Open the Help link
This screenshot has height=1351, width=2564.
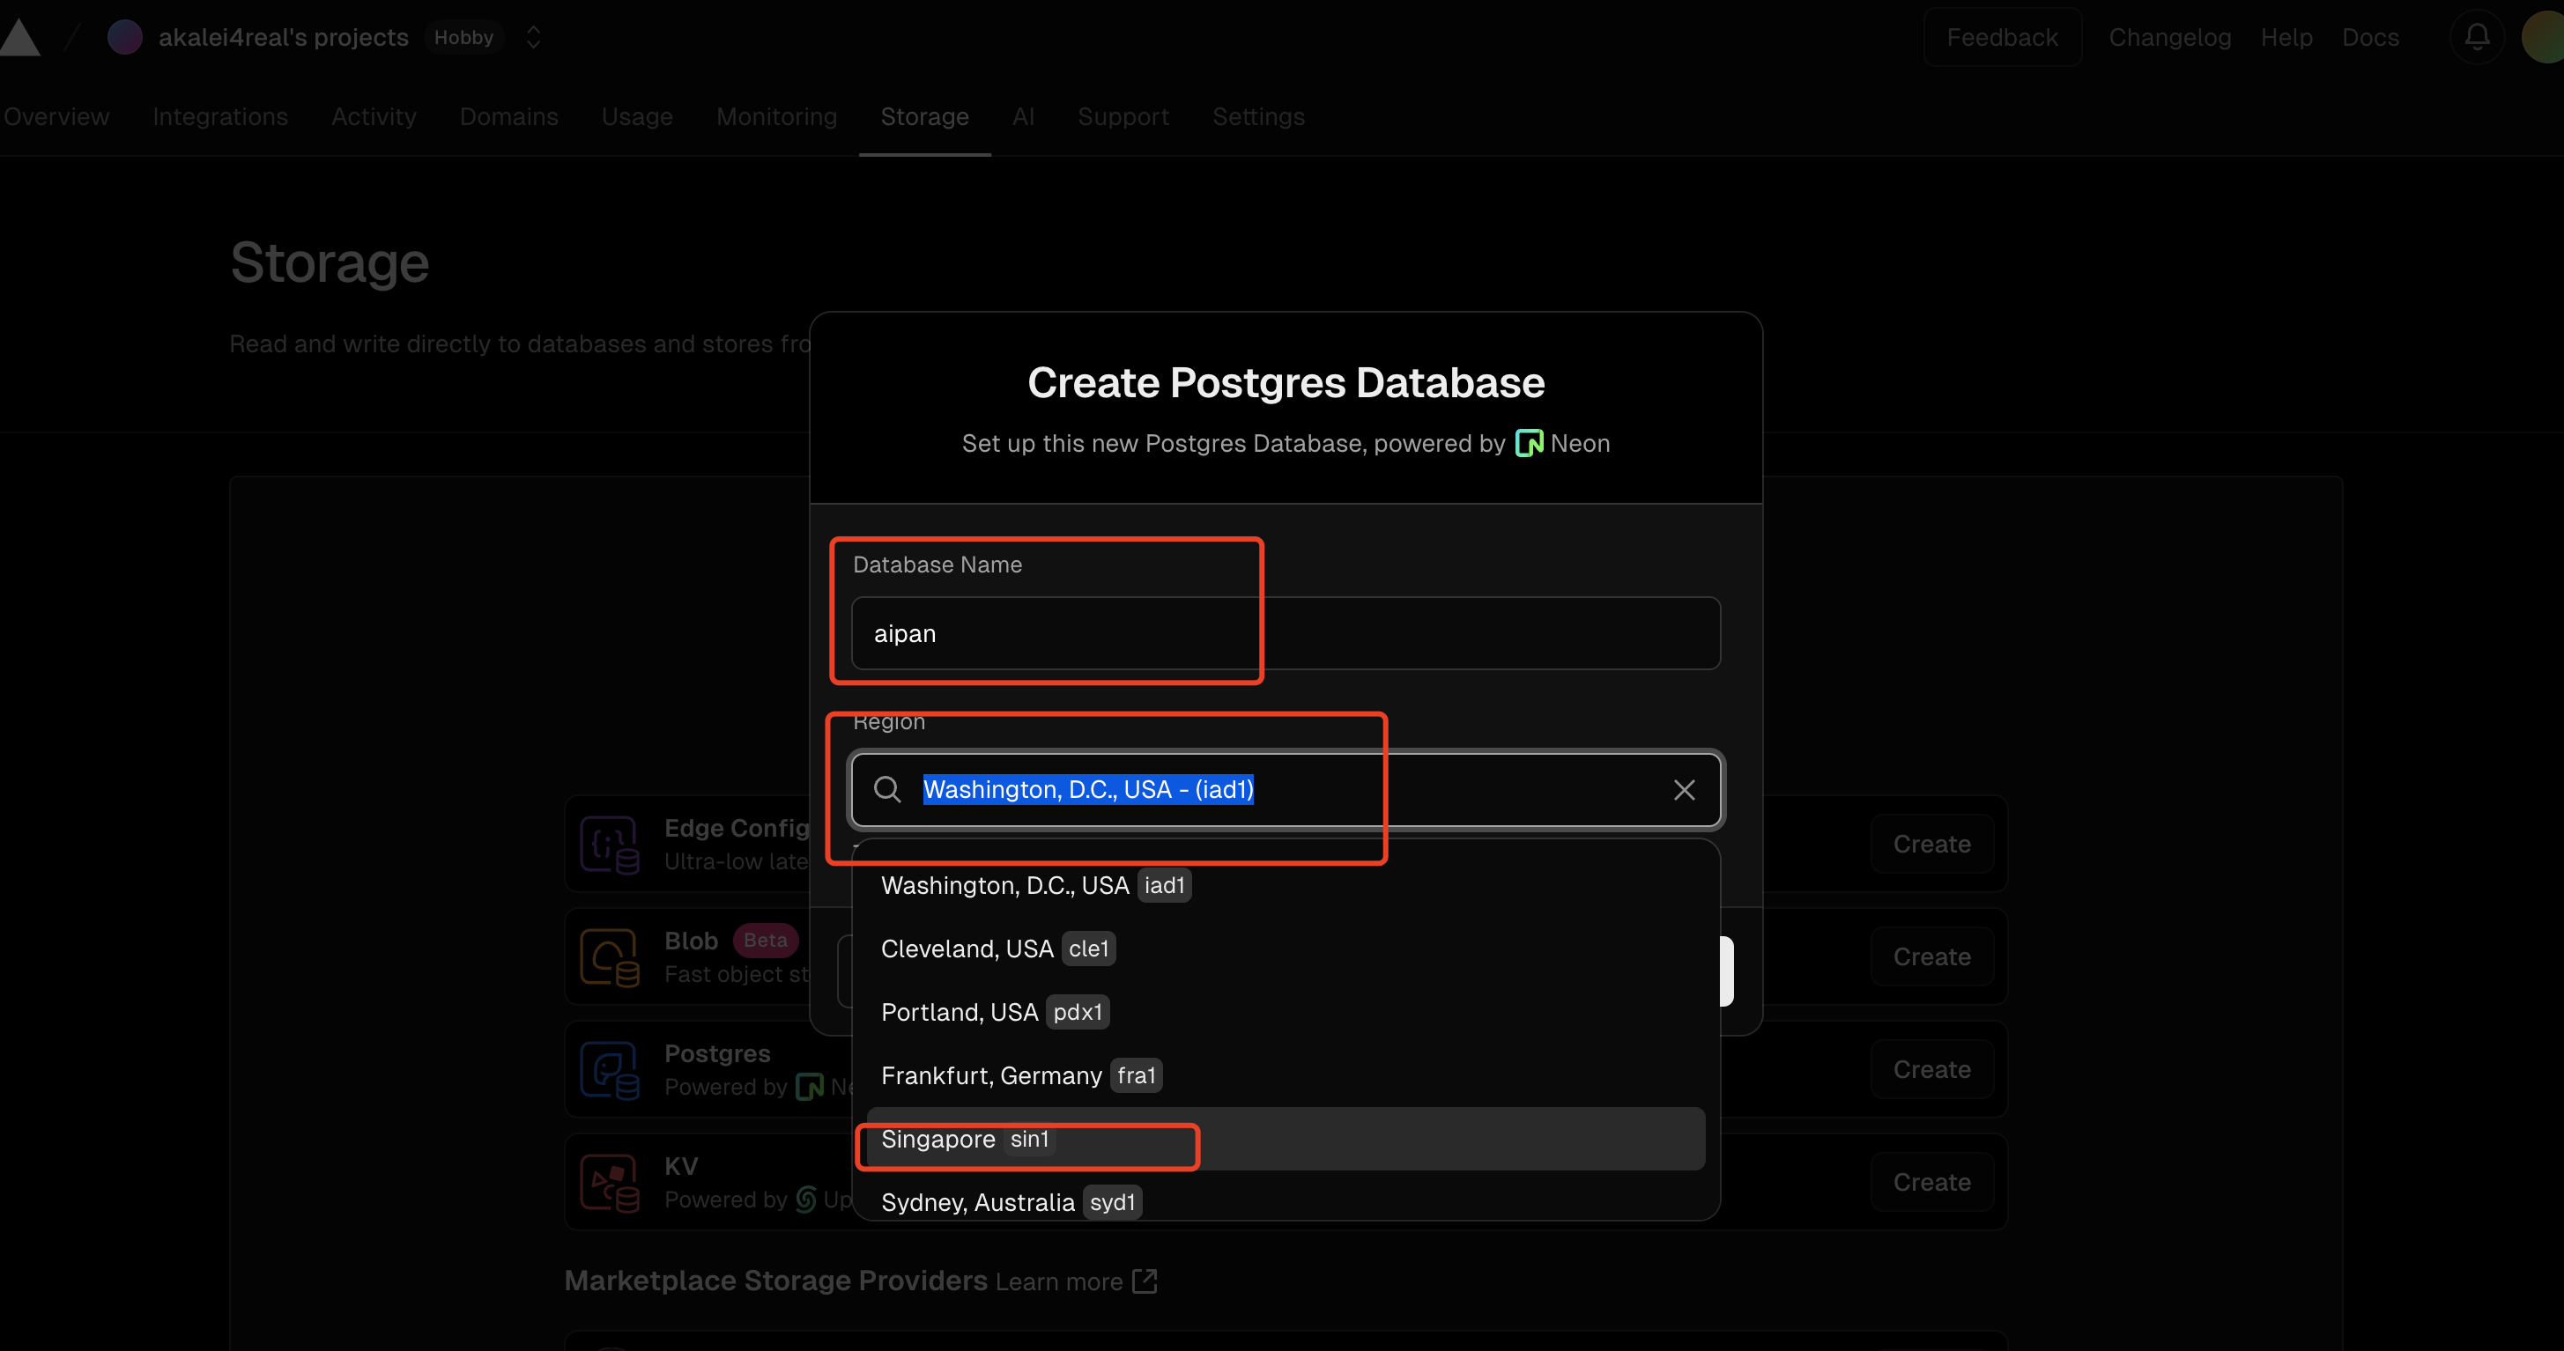[2286, 37]
